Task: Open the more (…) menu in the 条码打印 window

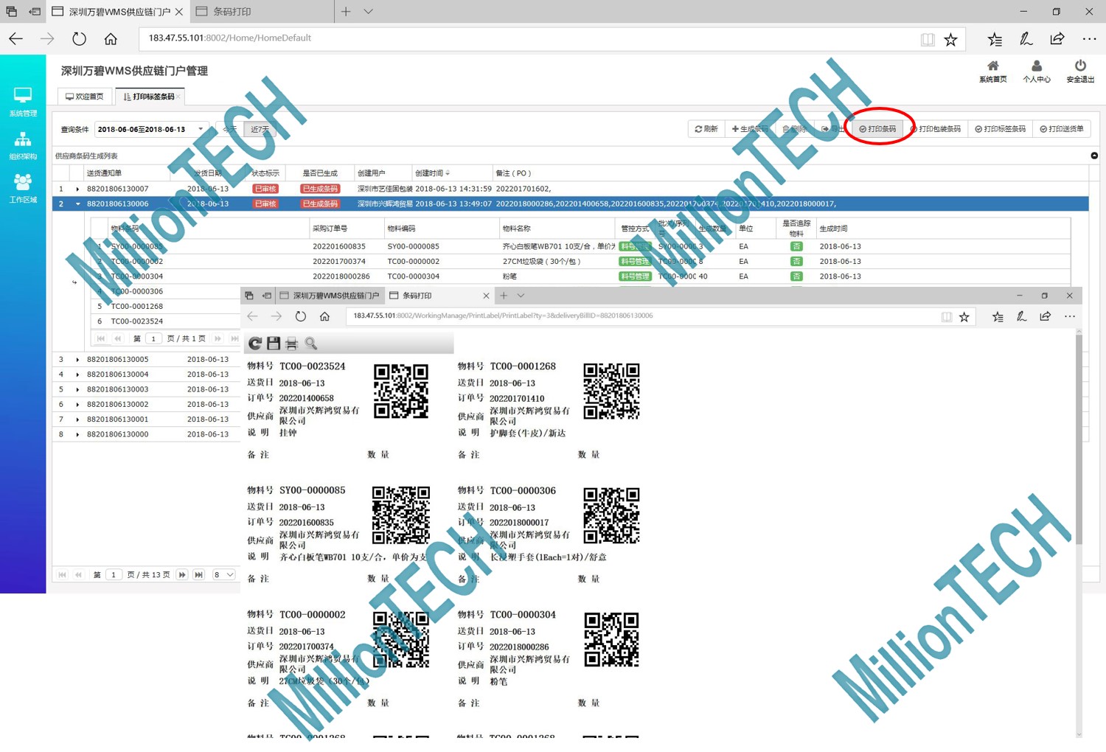Action: [1070, 317]
